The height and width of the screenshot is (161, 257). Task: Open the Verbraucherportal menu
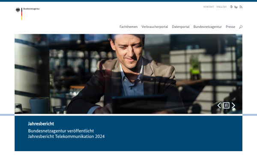click(x=155, y=27)
